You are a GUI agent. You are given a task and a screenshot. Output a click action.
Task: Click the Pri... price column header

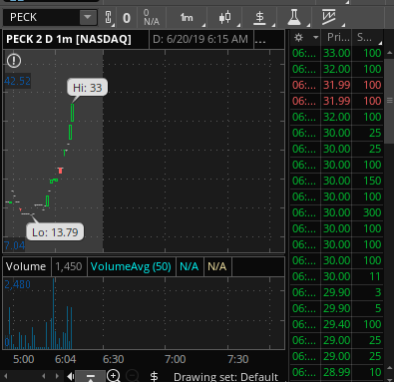[x=338, y=37]
